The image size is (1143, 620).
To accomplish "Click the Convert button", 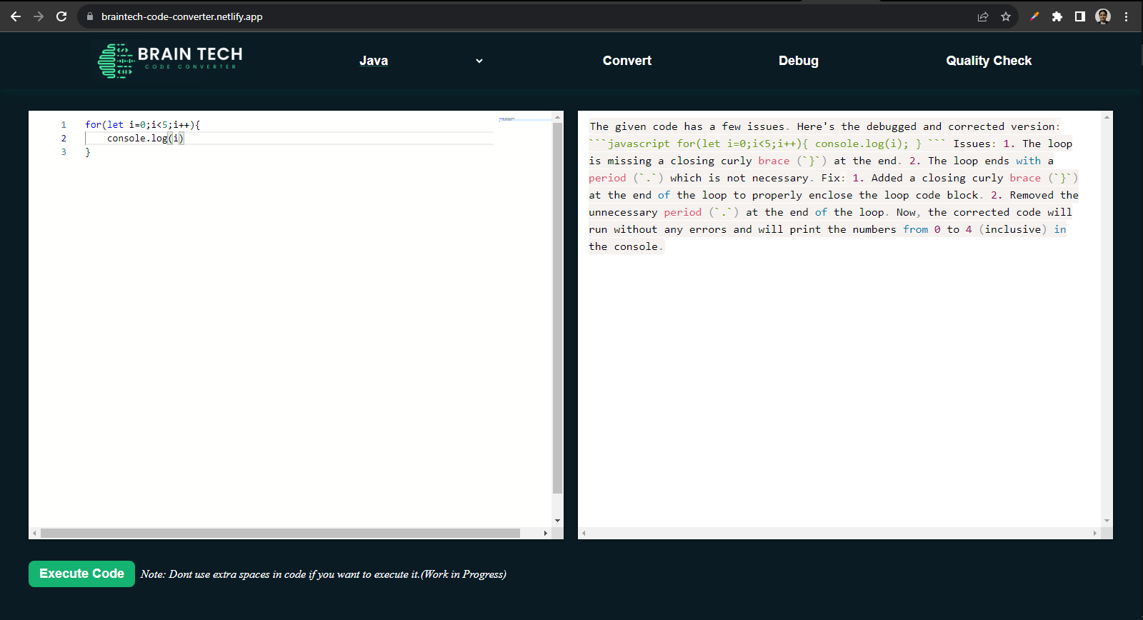I will [x=627, y=61].
